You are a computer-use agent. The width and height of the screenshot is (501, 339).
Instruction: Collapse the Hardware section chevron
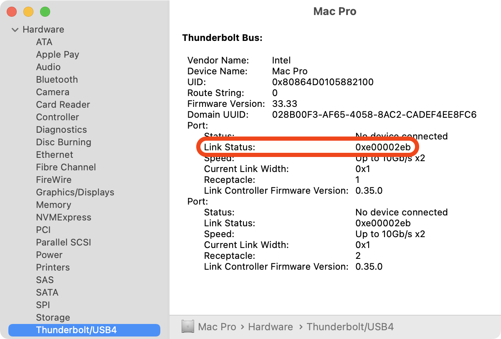[15, 30]
